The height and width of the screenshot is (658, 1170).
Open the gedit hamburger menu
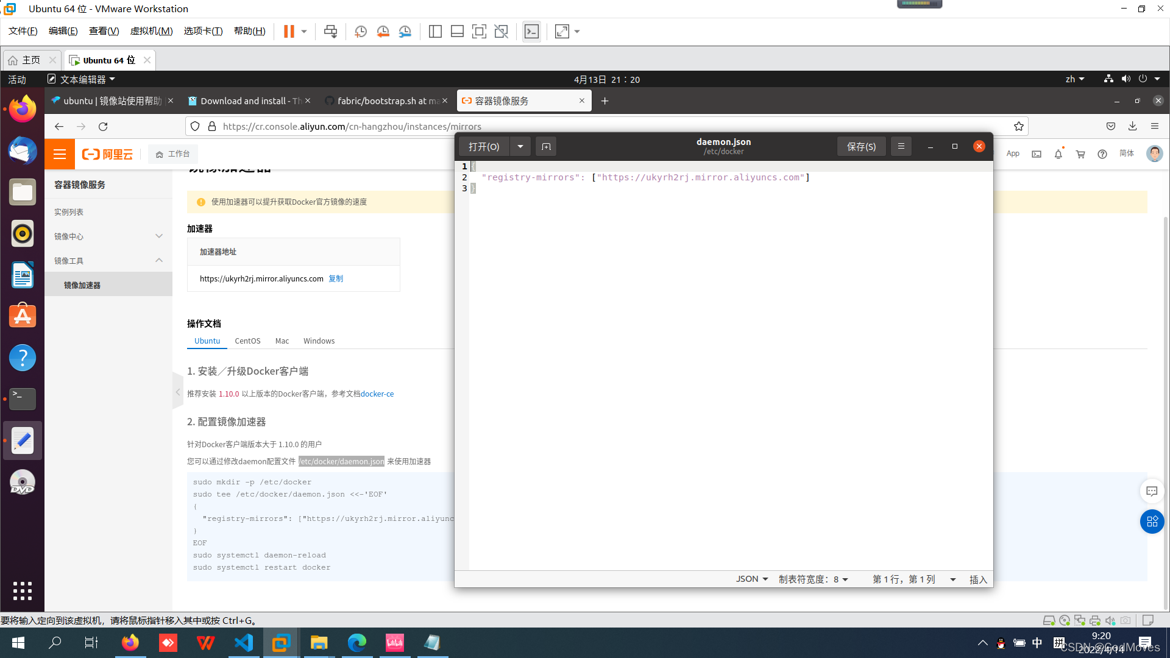pyautogui.click(x=901, y=147)
